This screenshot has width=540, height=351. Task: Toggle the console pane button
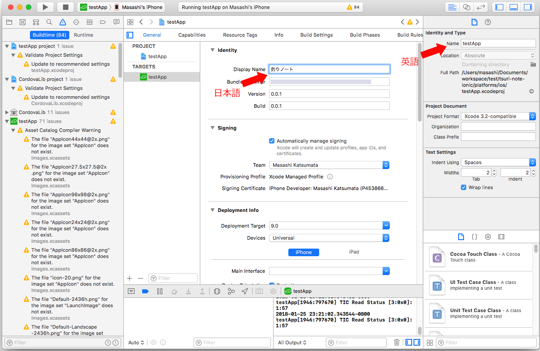coord(417,343)
